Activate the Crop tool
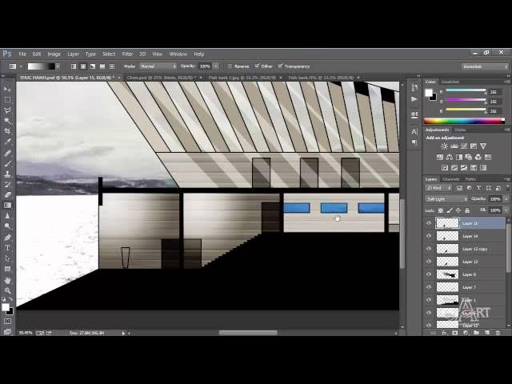Screen dimensions: 512x384 tap(8, 130)
